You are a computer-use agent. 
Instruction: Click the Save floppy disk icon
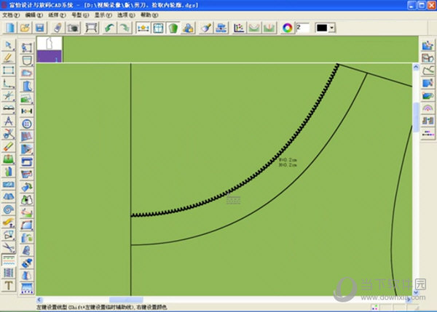pos(41,28)
